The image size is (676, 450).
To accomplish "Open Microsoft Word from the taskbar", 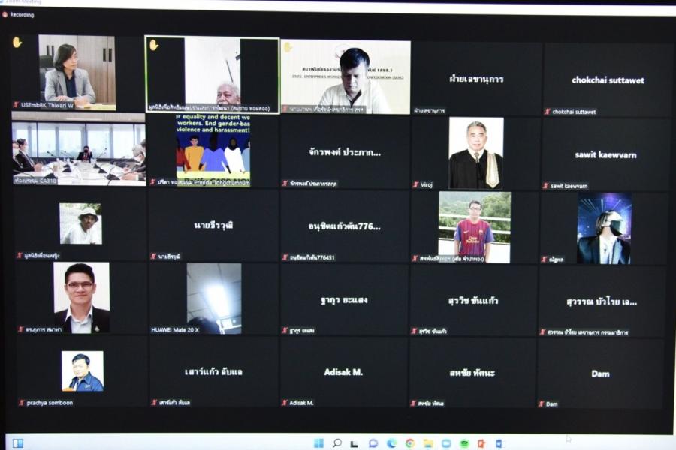I will 499,443.
